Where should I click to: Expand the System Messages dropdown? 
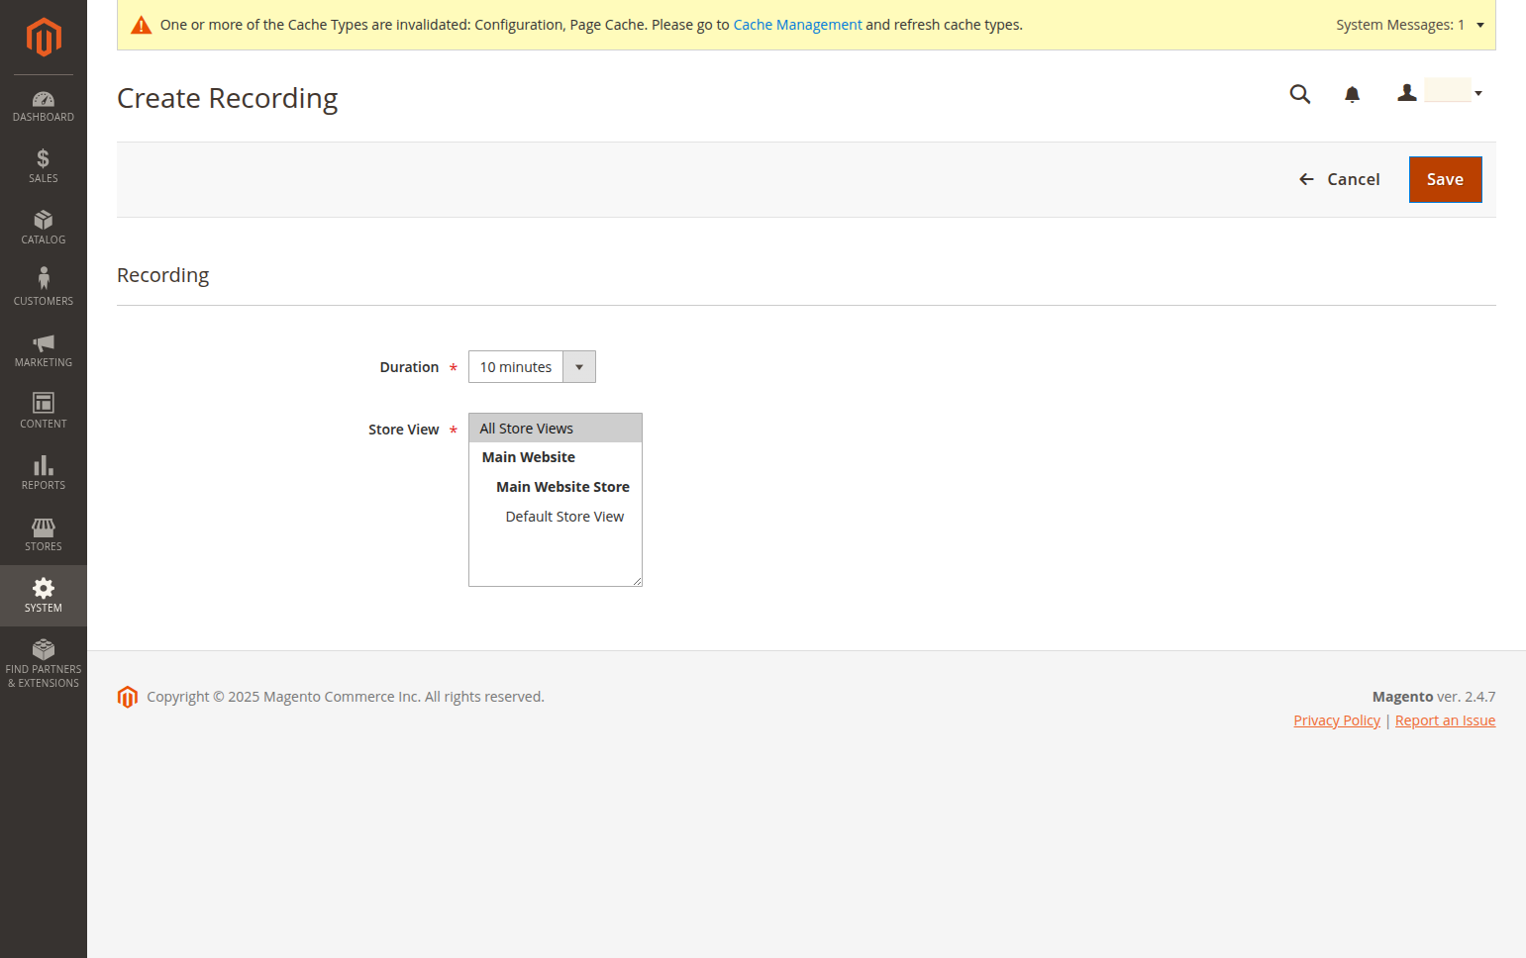coord(1410,25)
